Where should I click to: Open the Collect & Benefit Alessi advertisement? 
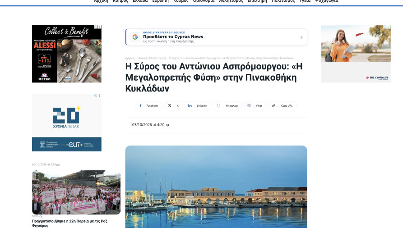pos(67,54)
